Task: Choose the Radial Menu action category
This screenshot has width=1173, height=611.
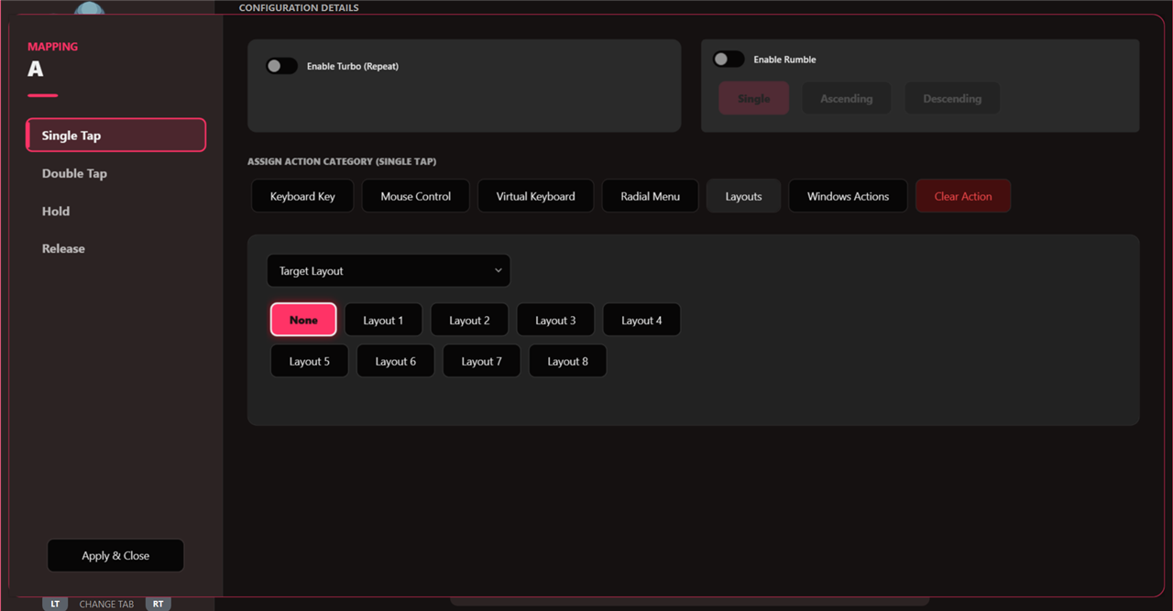Action: 650,196
